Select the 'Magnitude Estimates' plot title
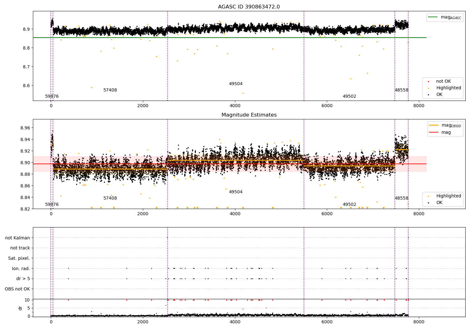This screenshot has width=470, height=329. [249, 115]
